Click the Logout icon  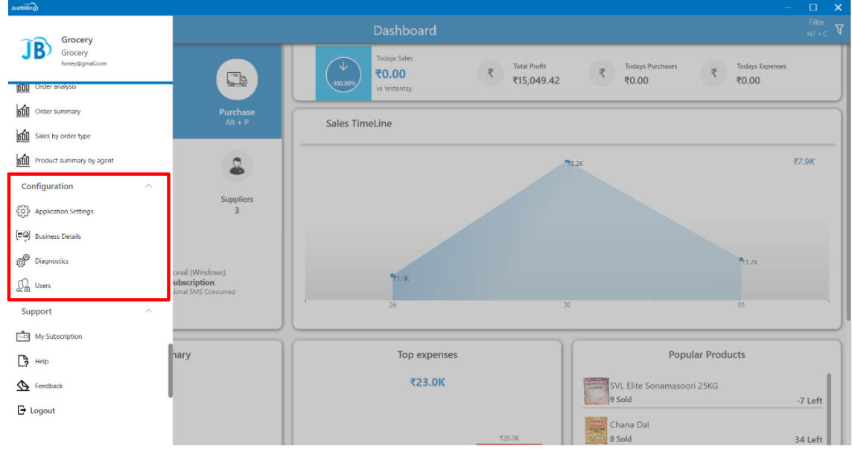pos(22,410)
